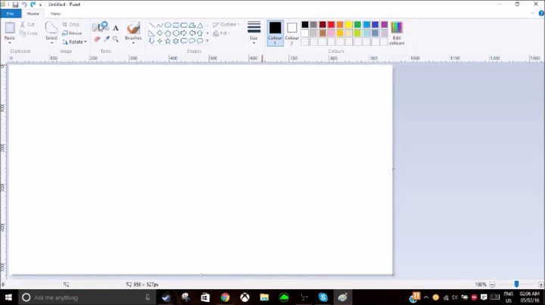Select the Text tool

pyautogui.click(x=116, y=27)
